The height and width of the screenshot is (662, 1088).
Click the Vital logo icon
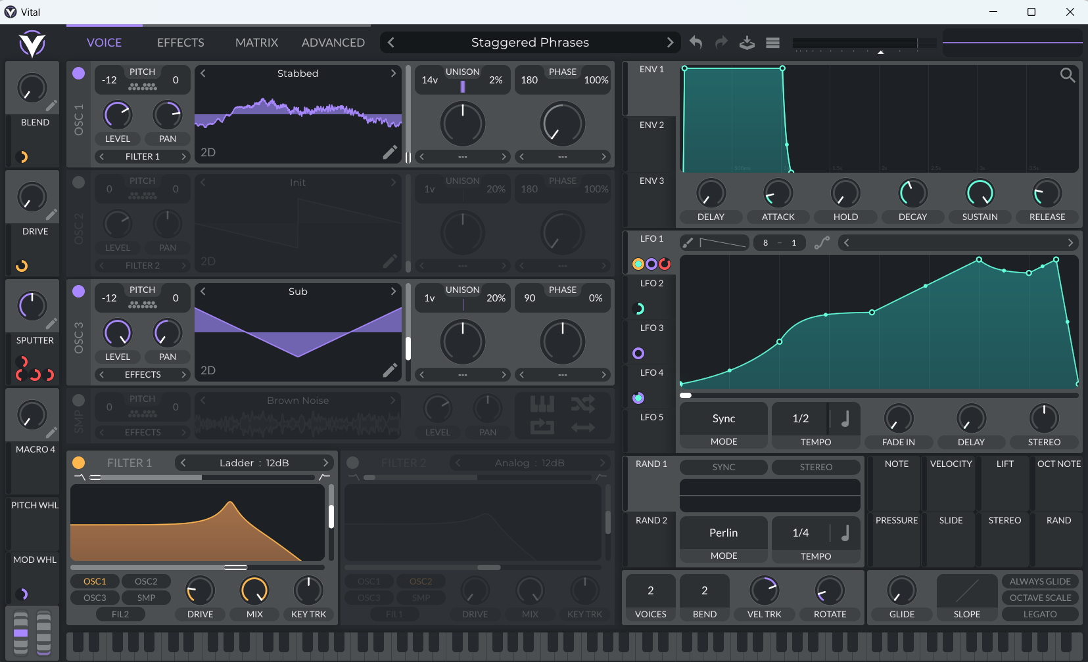click(x=32, y=44)
